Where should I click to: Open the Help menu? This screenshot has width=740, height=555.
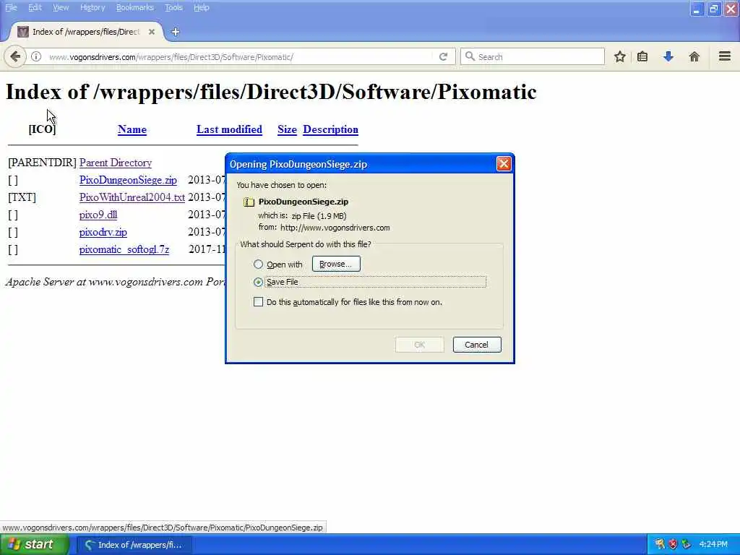tap(202, 7)
